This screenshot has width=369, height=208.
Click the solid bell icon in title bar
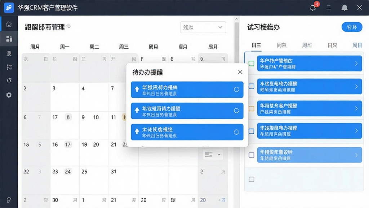[344, 8]
